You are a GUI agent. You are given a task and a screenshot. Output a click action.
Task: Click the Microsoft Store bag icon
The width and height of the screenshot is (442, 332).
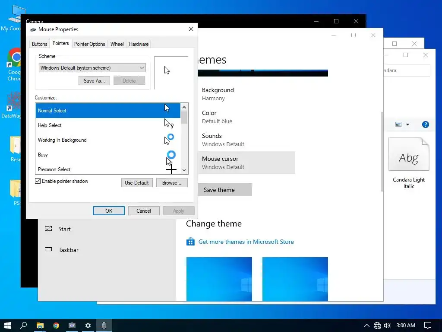(190, 242)
